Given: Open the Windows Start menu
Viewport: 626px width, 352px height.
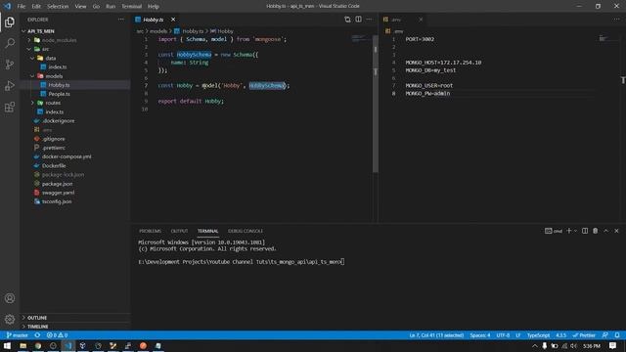Looking at the screenshot, I should 7,345.
